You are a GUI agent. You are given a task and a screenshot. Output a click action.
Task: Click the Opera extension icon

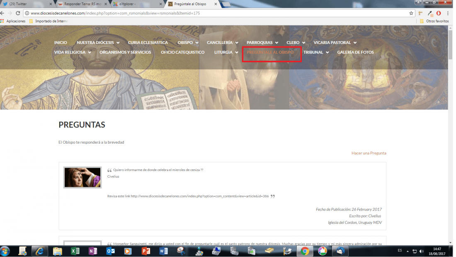439,13
